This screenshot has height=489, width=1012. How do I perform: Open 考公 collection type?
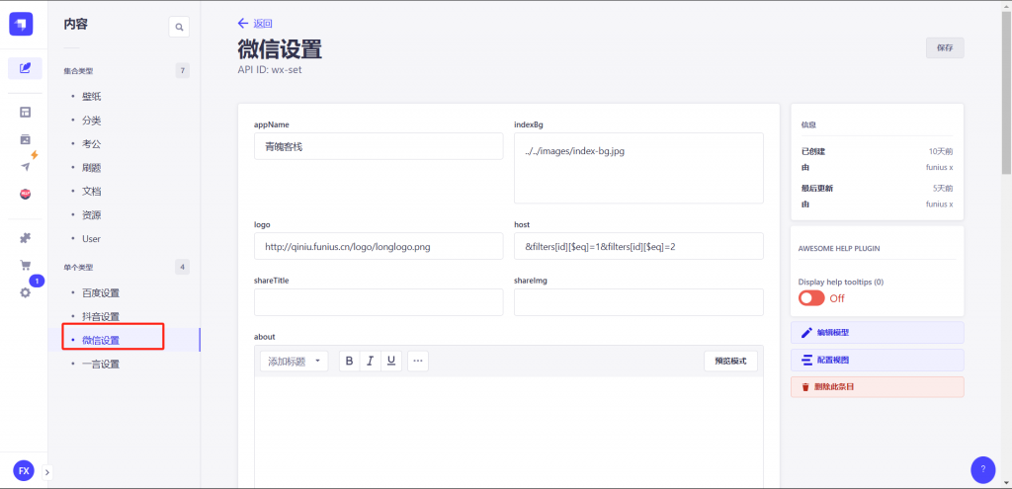(x=92, y=144)
